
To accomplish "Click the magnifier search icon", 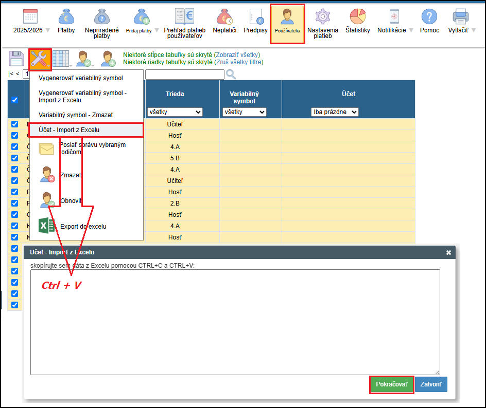I will 231,75.
